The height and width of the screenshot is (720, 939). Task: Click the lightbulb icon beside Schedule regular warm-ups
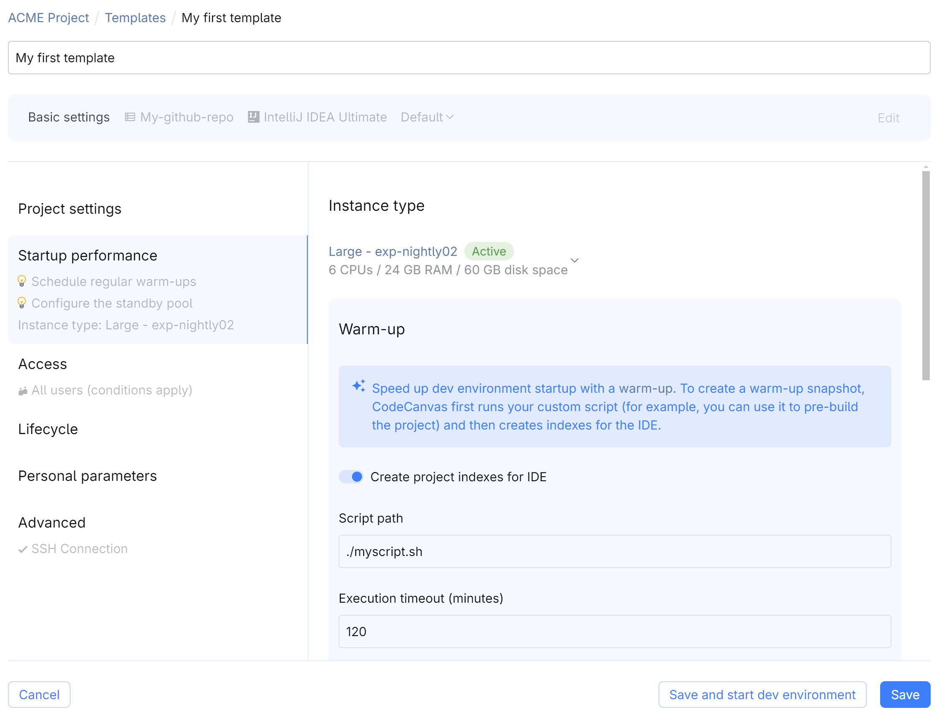point(22,281)
